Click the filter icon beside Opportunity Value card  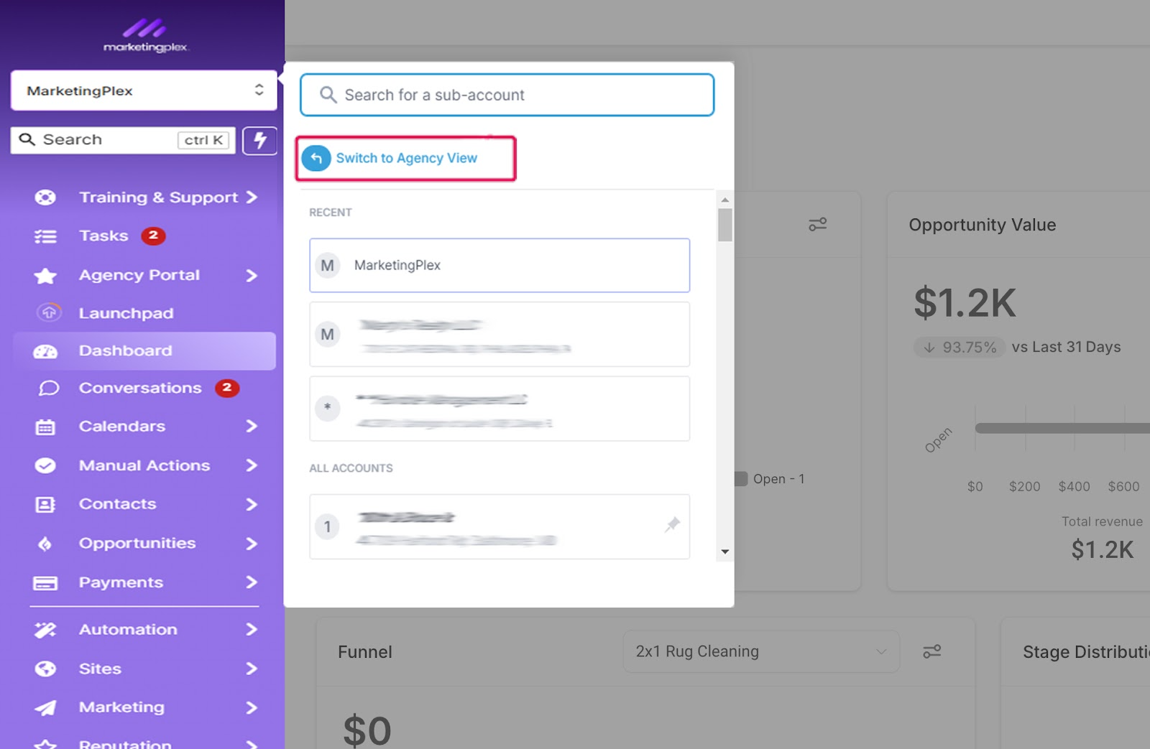pos(817,225)
